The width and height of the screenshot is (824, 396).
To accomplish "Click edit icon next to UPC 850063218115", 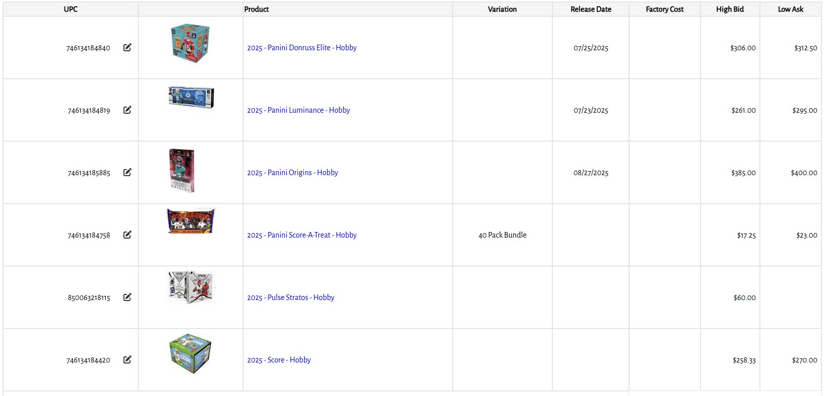I will 127,297.
